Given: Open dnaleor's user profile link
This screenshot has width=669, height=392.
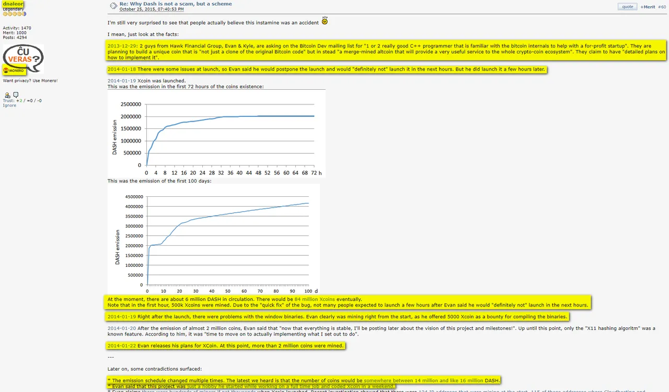Looking at the screenshot, I should click(x=13, y=4).
